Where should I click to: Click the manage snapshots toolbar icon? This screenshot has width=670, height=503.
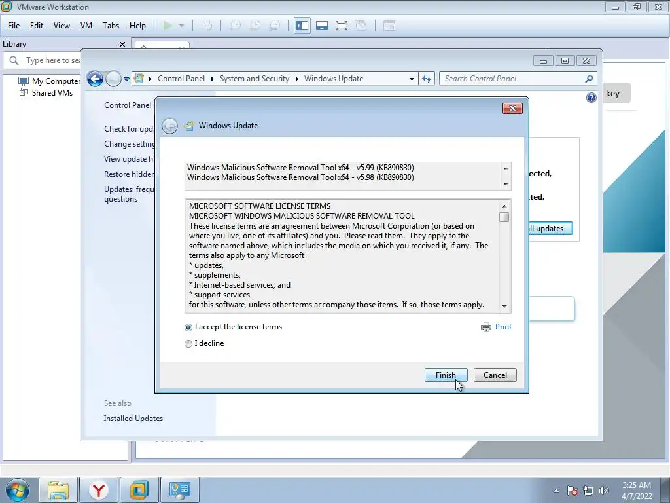[x=274, y=26]
